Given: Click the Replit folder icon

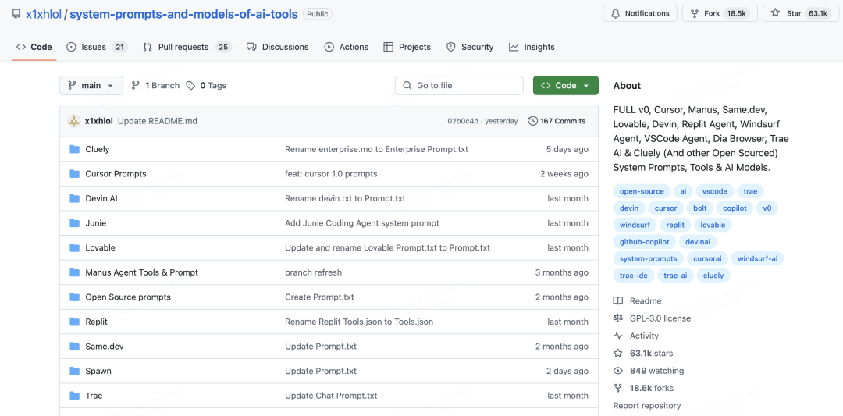Looking at the screenshot, I should tap(75, 322).
